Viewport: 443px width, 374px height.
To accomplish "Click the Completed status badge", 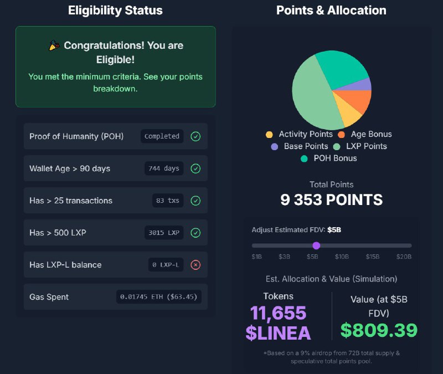I will pyautogui.click(x=162, y=136).
